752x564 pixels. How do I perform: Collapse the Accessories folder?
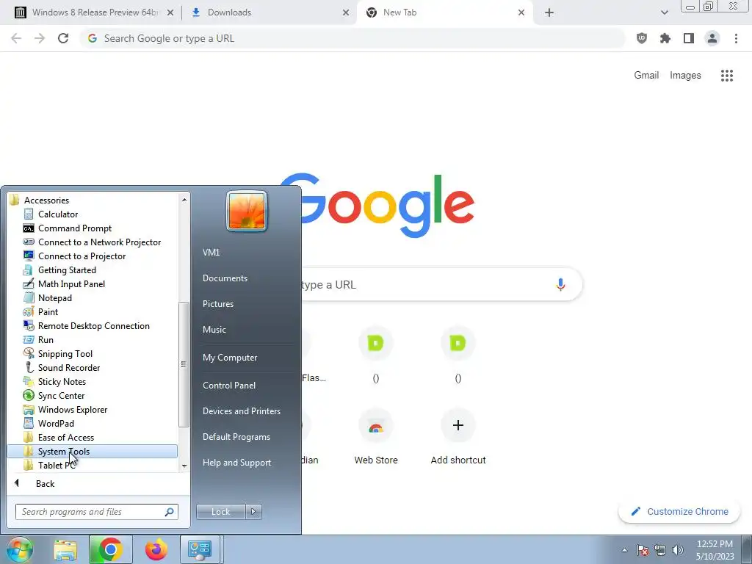(46, 200)
